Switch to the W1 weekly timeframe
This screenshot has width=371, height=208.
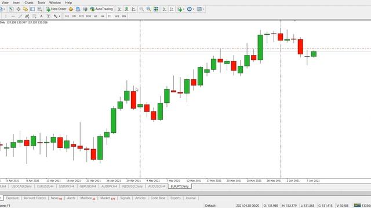pyautogui.click(x=117, y=16)
